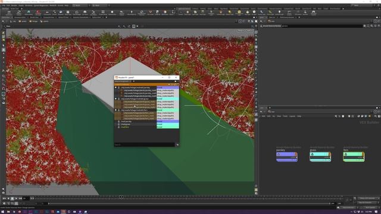Click obj in the viewport path bar

click(x=13, y=21)
